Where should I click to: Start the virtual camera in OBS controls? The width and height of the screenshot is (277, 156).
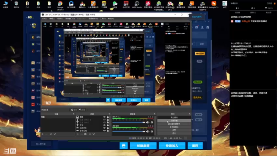tap(174, 124)
